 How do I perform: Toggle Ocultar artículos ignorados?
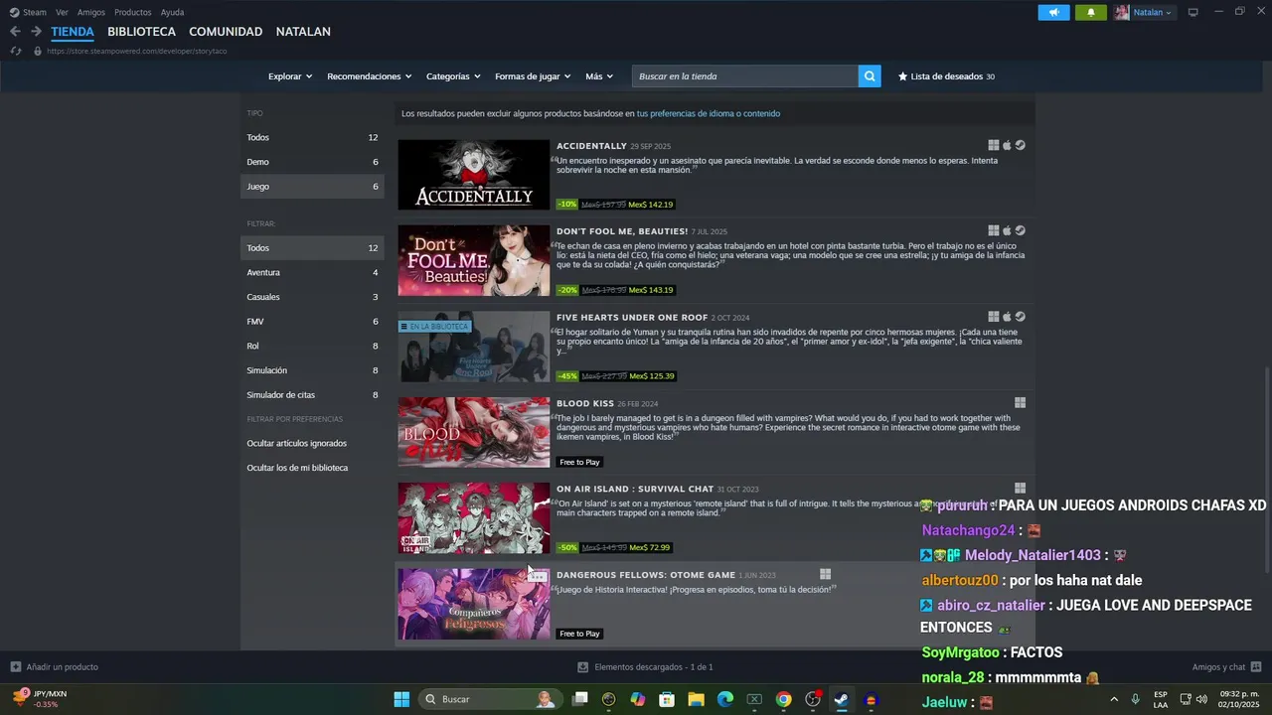297,443
